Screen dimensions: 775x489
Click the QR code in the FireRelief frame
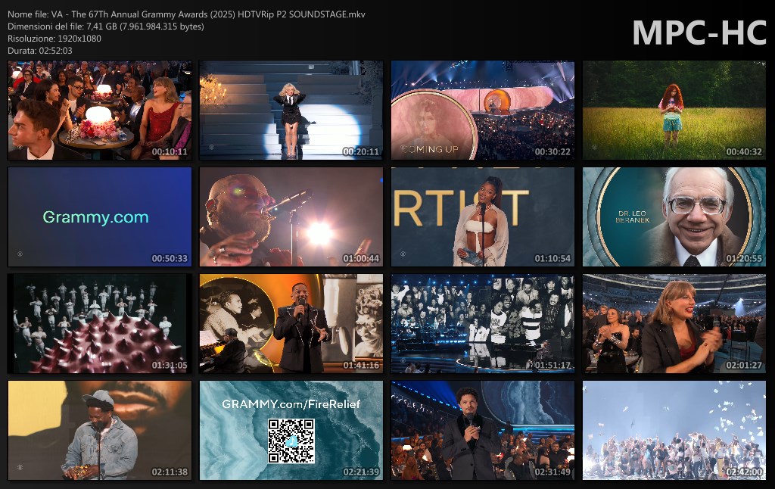(x=291, y=441)
